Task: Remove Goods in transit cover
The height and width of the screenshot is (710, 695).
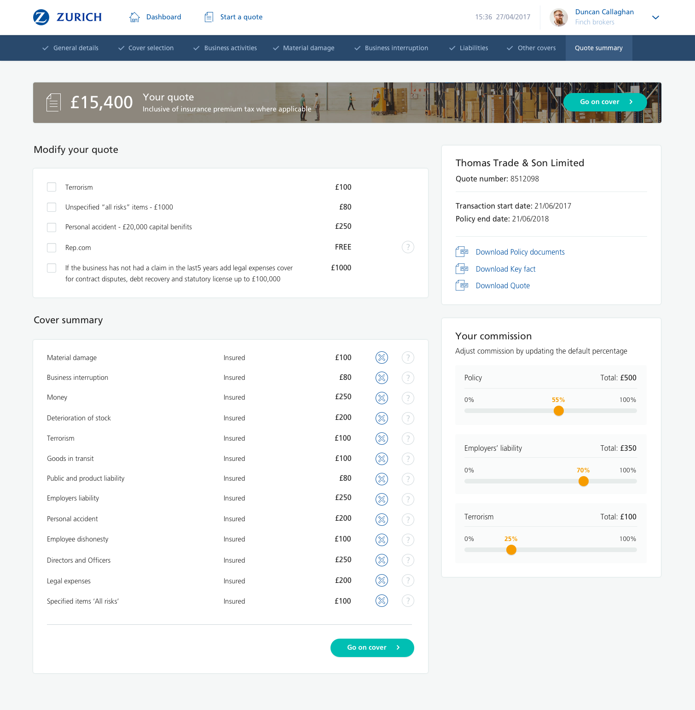Action: [382, 459]
